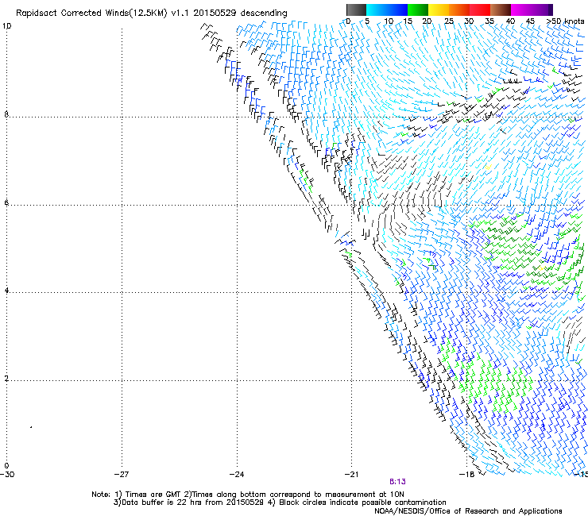Viewport: 588px width, 516px height.
Task: Click the '20150529 descending' text in the title
Action: tap(240, 13)
